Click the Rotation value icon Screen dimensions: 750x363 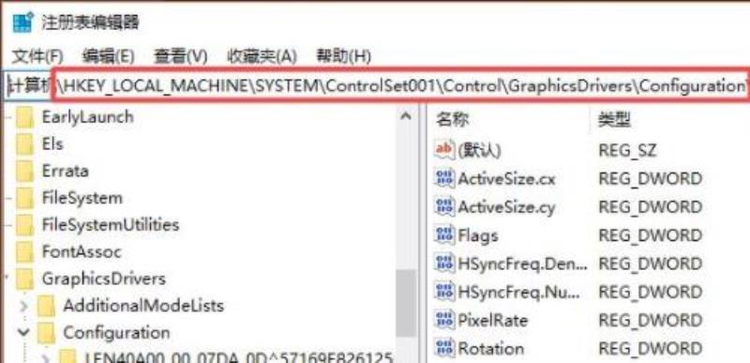tap(444, 348)
